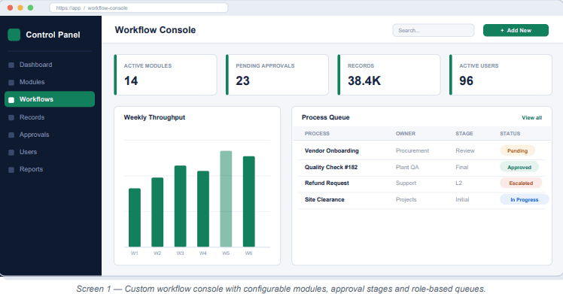Viewport: 563px width, 294px height.
Task: Click the light green W5 bar
Action: [x=226, y=199]
